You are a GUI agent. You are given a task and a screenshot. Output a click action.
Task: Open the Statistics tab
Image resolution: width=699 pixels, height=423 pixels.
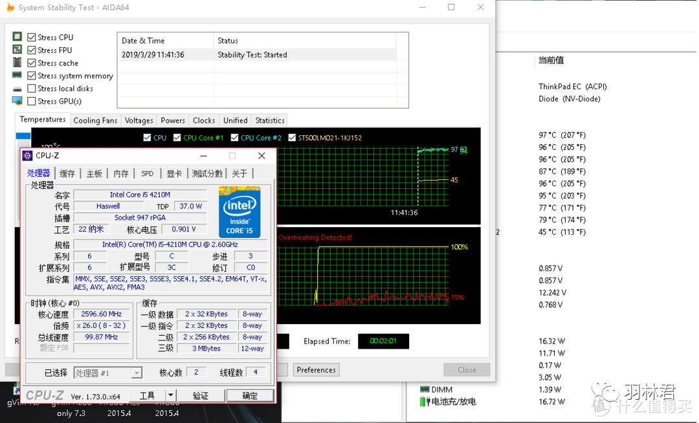270,120
